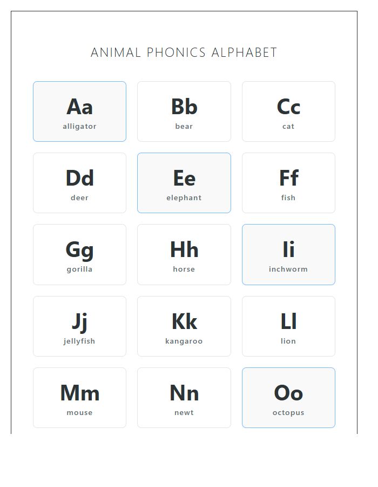
Task: Click the Nn newt card
Action: click(184, 397)
